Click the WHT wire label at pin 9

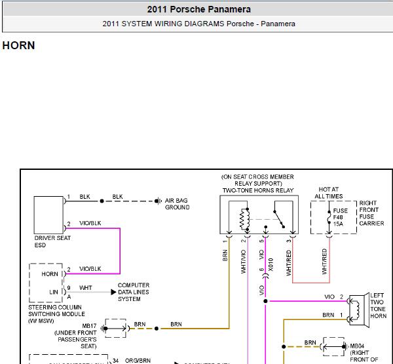pos(86,288)
